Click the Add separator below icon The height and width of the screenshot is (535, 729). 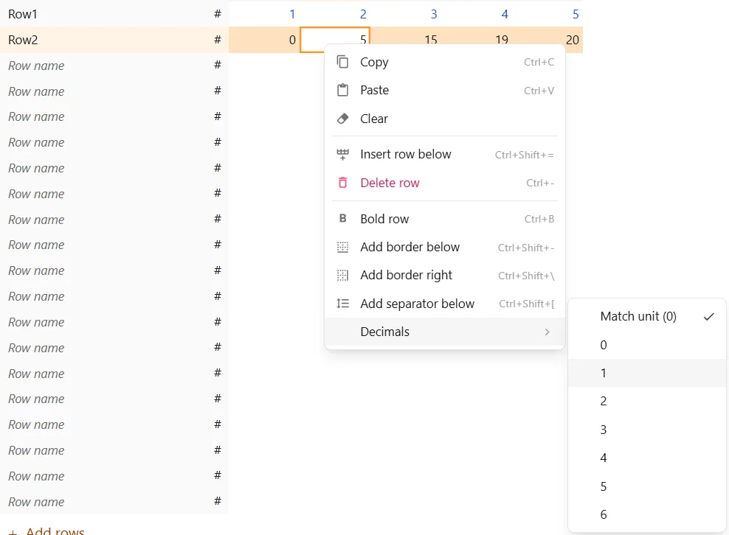coord(342,304)
